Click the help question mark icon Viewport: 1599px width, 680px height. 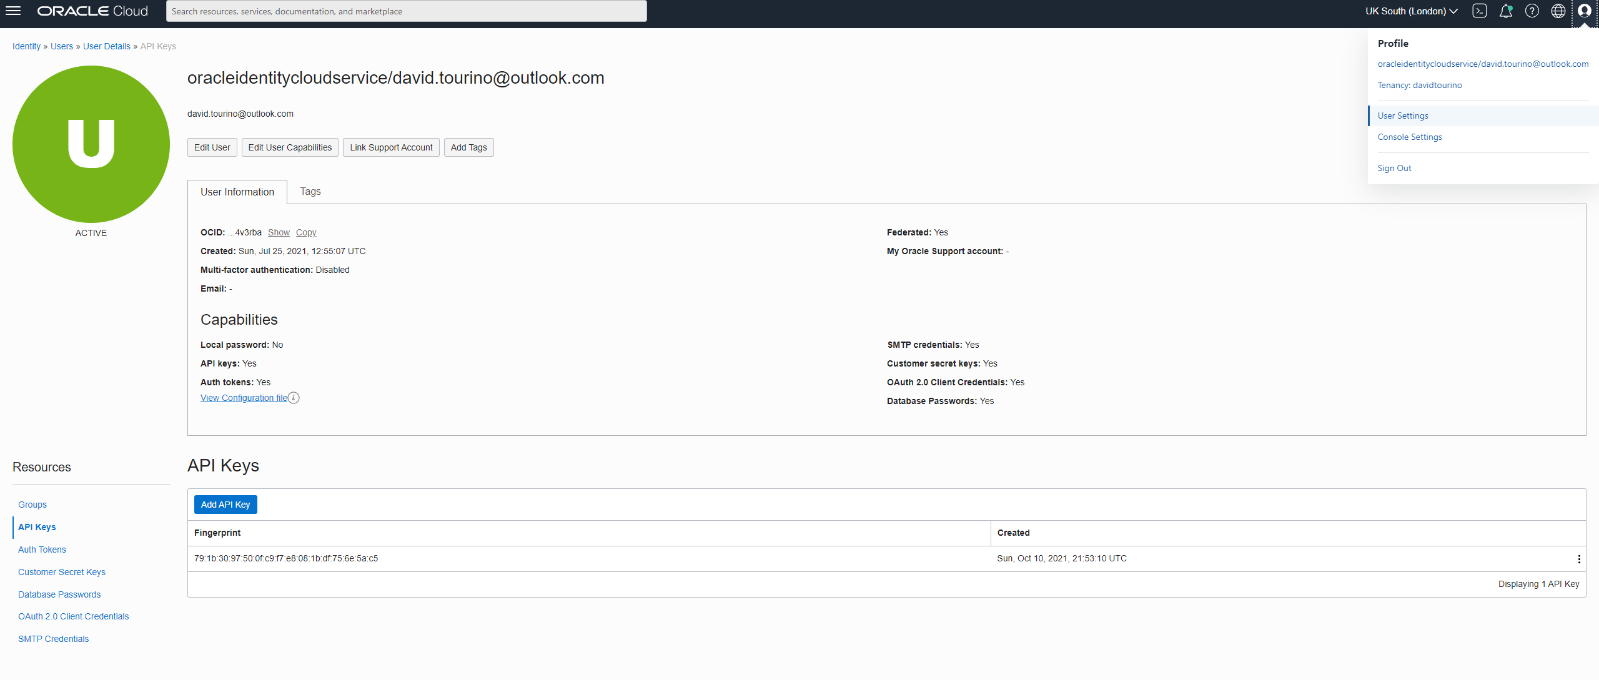click(x=1533, y=11)
